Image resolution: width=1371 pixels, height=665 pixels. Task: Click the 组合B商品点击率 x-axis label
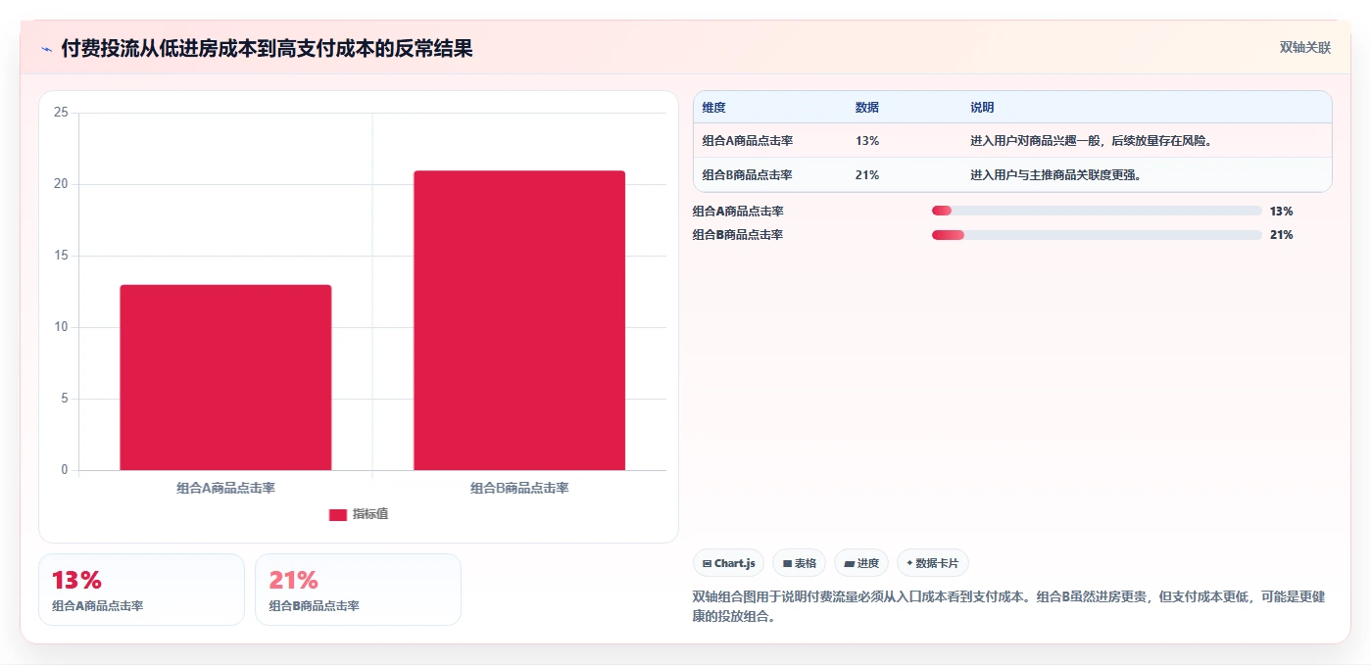519,488
